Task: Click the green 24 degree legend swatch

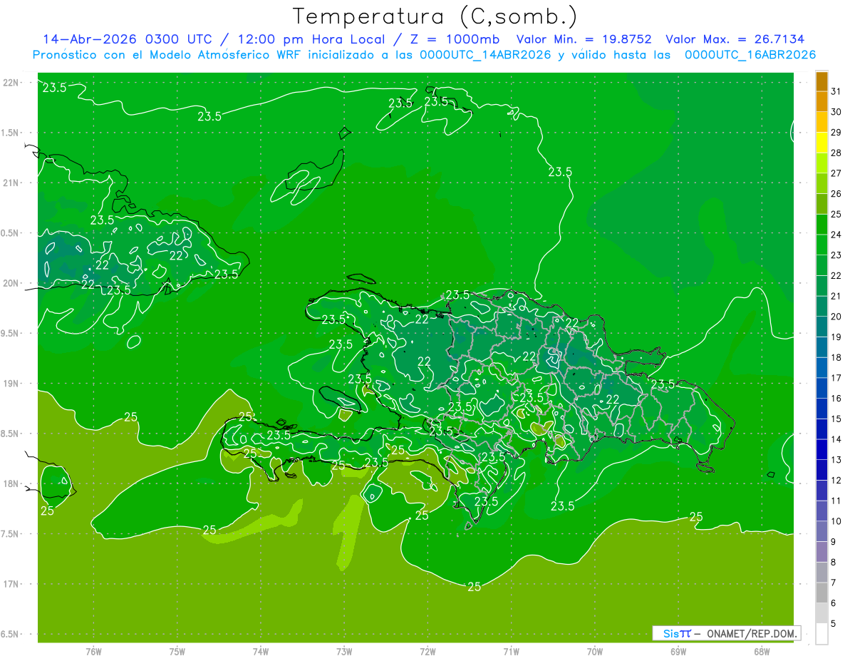Action: click(822, 225)
